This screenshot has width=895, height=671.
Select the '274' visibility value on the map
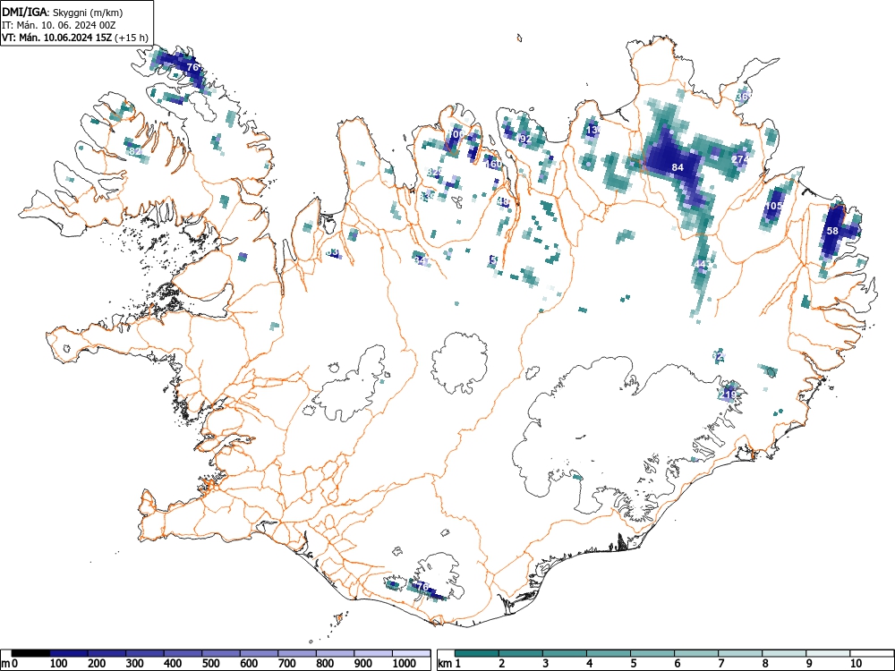click(x=740, y=159)
